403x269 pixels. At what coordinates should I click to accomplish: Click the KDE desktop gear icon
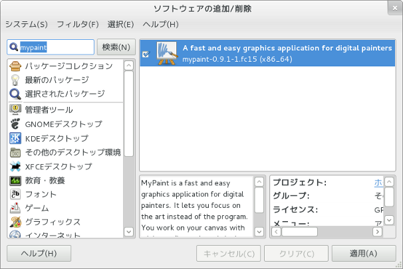coord(15,138)
